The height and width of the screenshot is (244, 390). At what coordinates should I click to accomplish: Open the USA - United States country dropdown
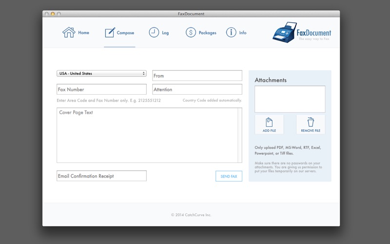coord(101,74)
